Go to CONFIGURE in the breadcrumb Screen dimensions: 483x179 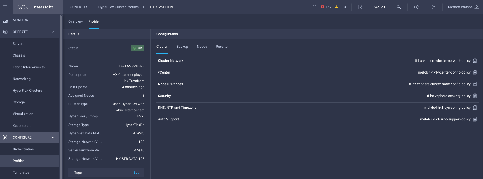click(79, 7)
